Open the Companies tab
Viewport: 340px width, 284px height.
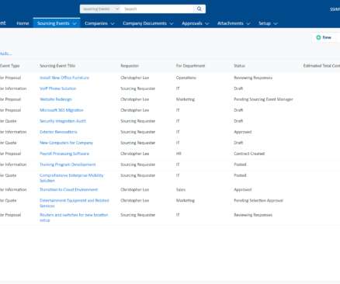click(96, 23)
